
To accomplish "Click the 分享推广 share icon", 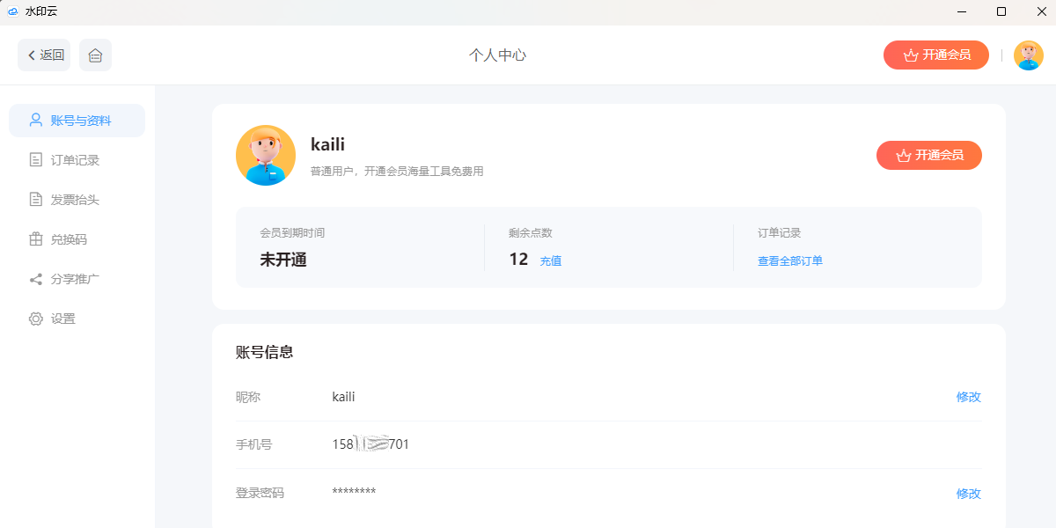I will (36, 279).
